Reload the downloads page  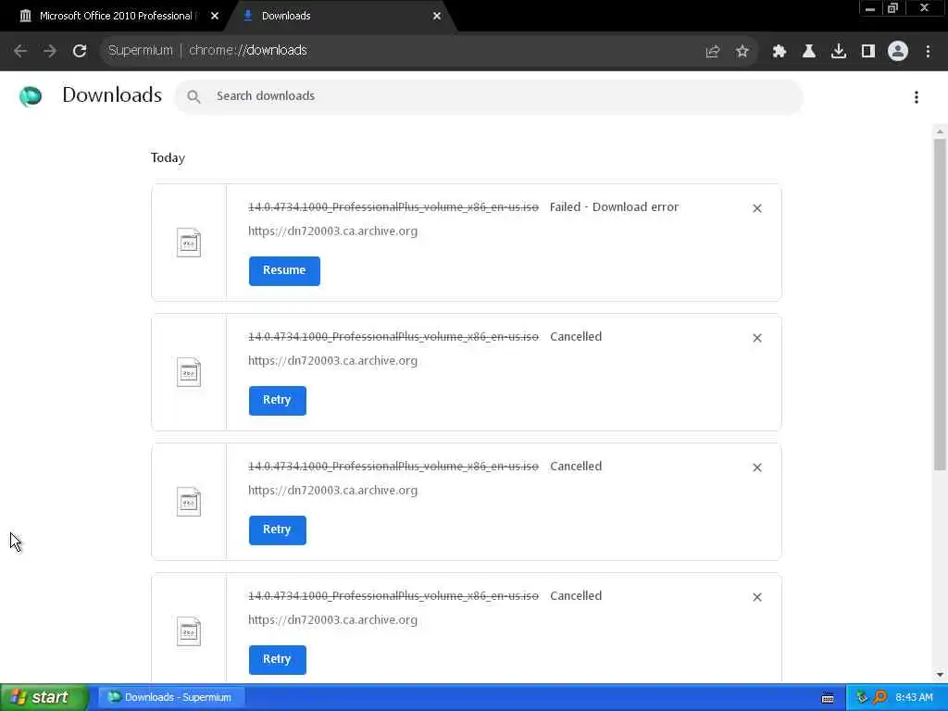click(80, 51)
